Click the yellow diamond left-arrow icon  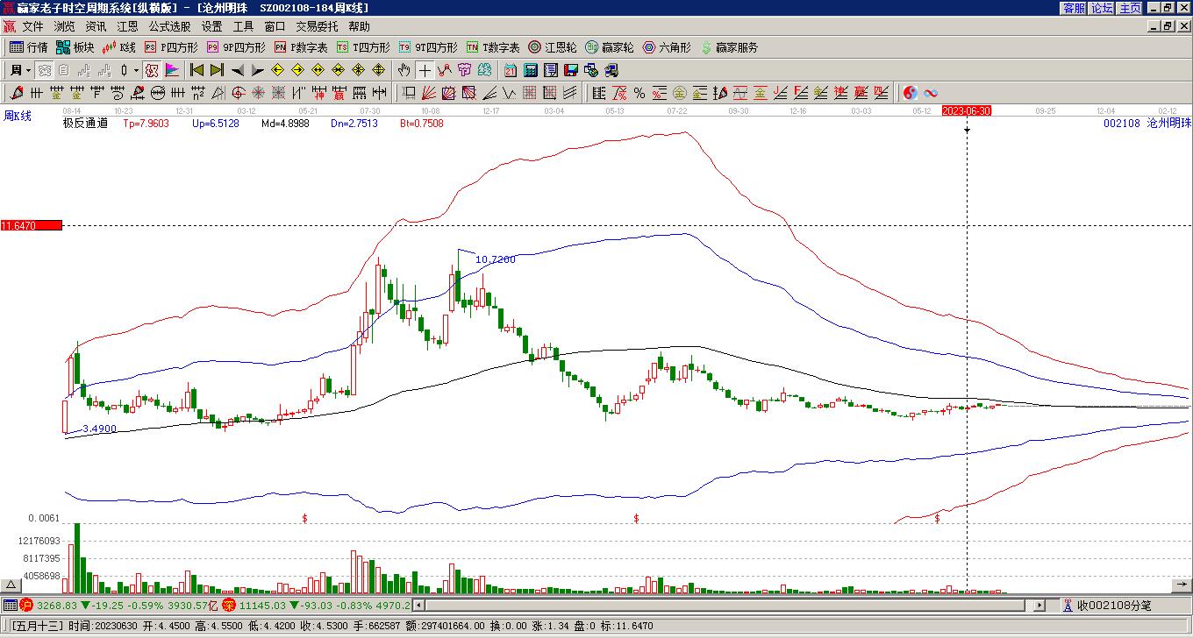[x=277, y=70]
